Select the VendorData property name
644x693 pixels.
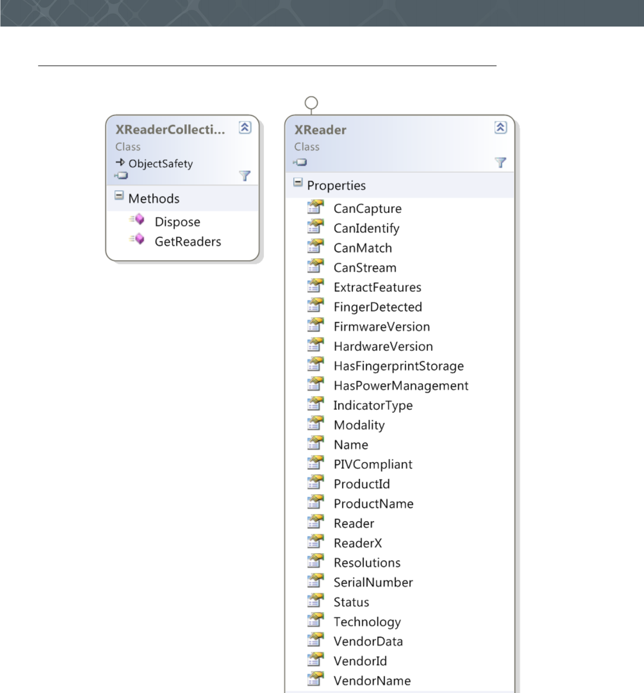[368, 642]
